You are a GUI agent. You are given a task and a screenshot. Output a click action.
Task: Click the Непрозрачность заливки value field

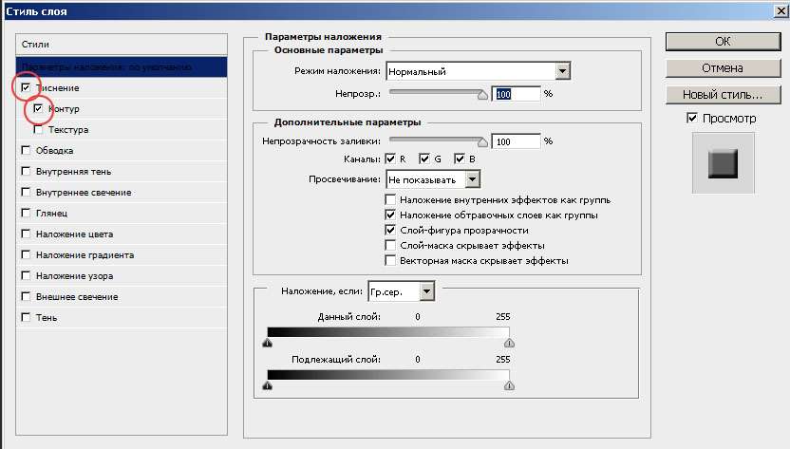pos(516,141)
